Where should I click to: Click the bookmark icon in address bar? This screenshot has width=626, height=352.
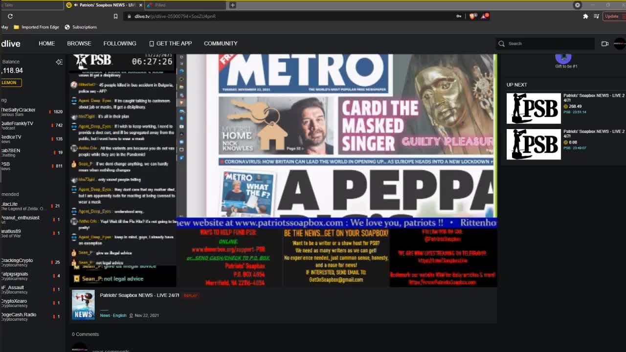pyautogui.click(x=115, y=16)
